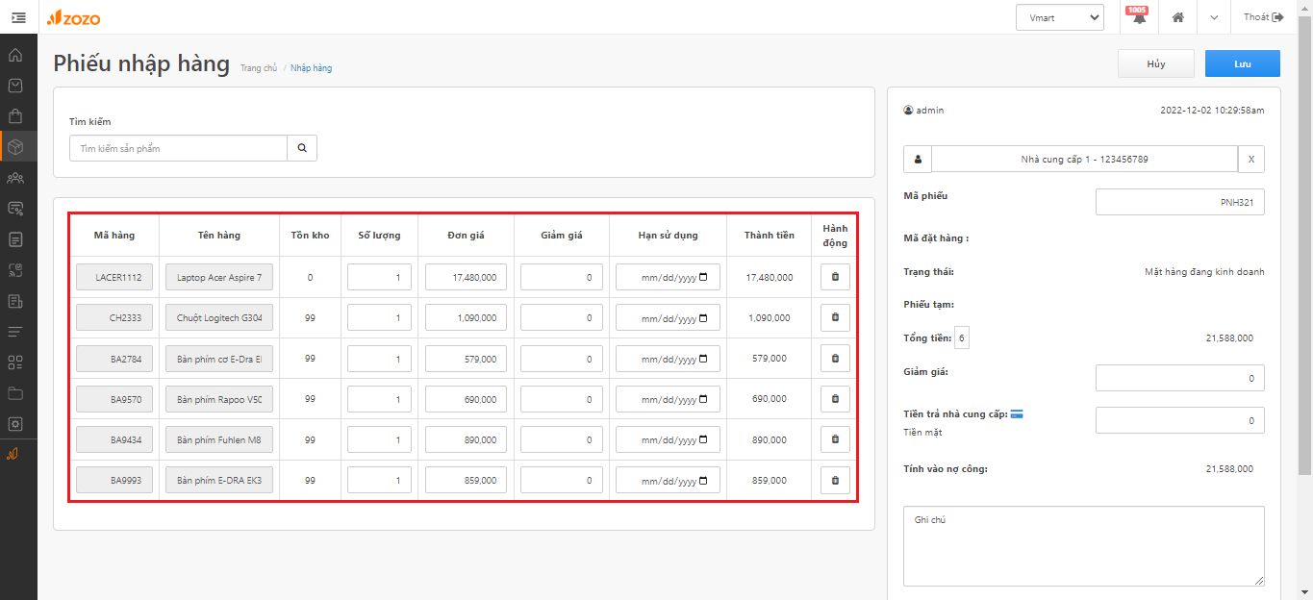This screenshot has height=600, width=1313.
Task: Click the product name Chuột Logitech G304
Action: pos(219,317)
